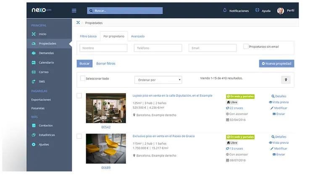Click the Correo envelope icon
Viewport: 336px width, 175px height.
pos(34,72)
